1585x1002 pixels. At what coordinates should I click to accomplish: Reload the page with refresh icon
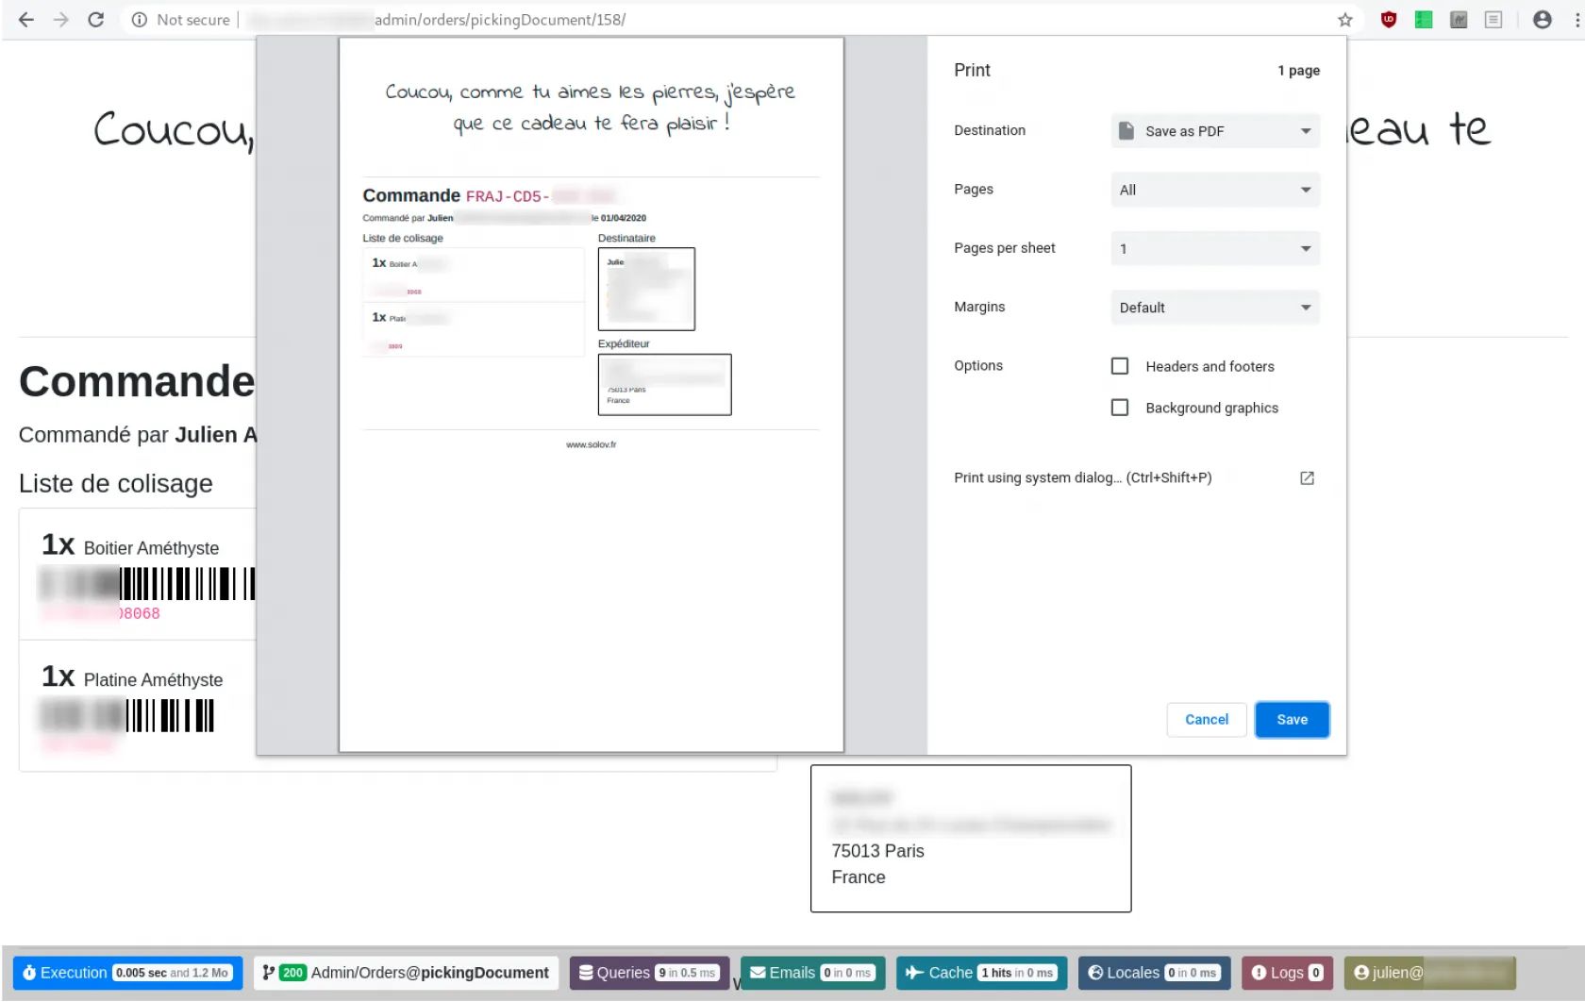pos(95,20)
